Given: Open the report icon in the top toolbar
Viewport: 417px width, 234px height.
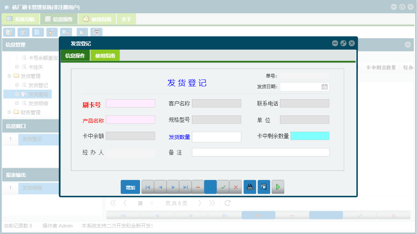Looking at the screenshot, I should (23, 32).
